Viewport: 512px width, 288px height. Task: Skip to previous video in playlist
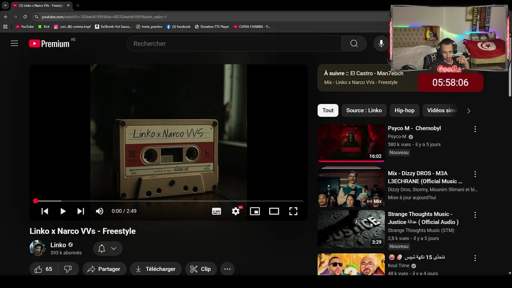tap(45, 211)
